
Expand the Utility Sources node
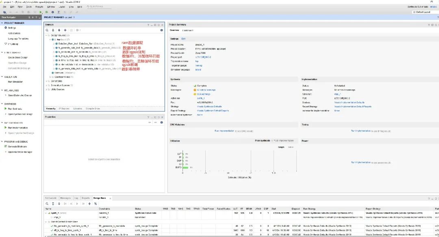(46, 89)
